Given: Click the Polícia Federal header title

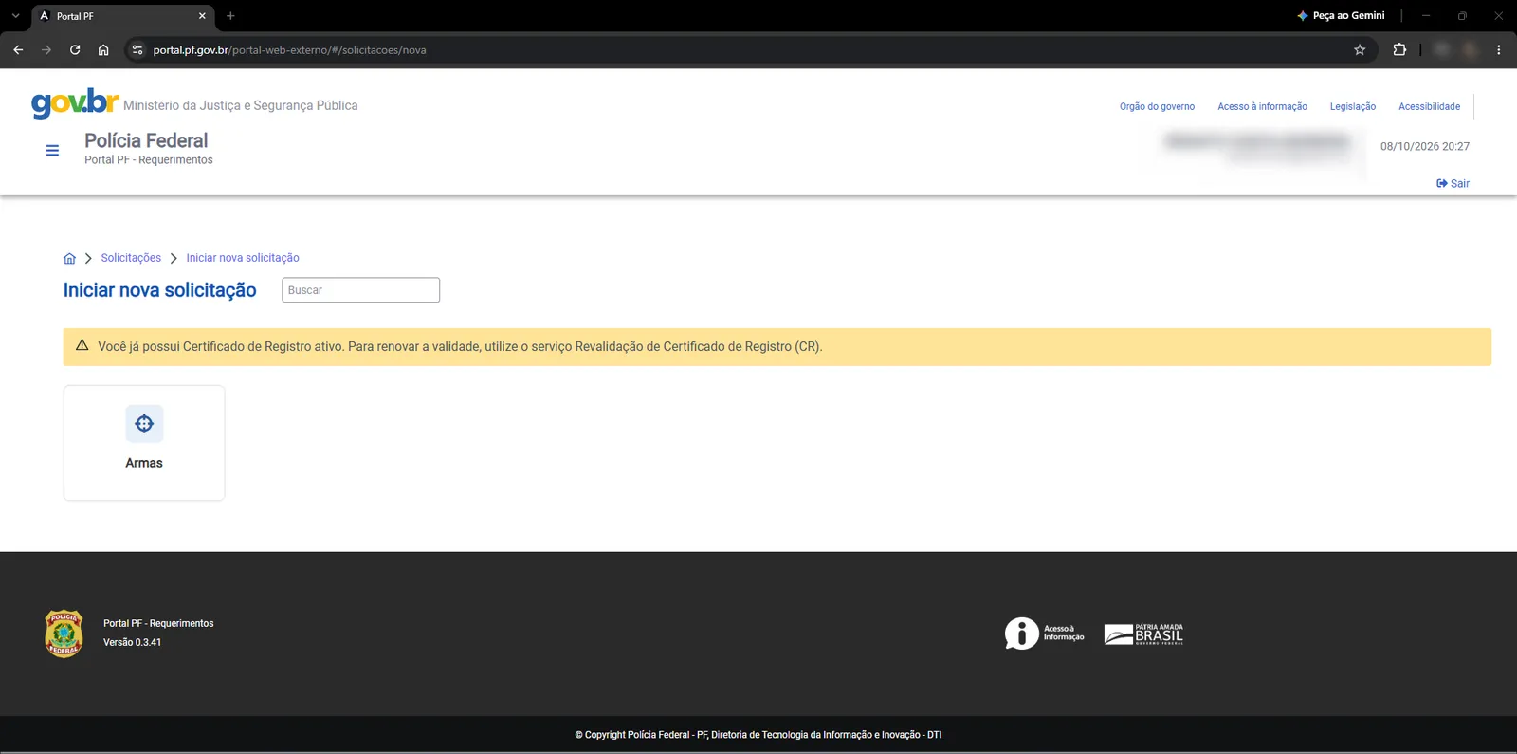Looking at the screenshot, I should pyautogui.click(x=146, y=140).
